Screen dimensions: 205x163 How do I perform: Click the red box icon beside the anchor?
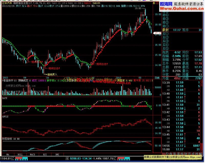tap(157, 3)
